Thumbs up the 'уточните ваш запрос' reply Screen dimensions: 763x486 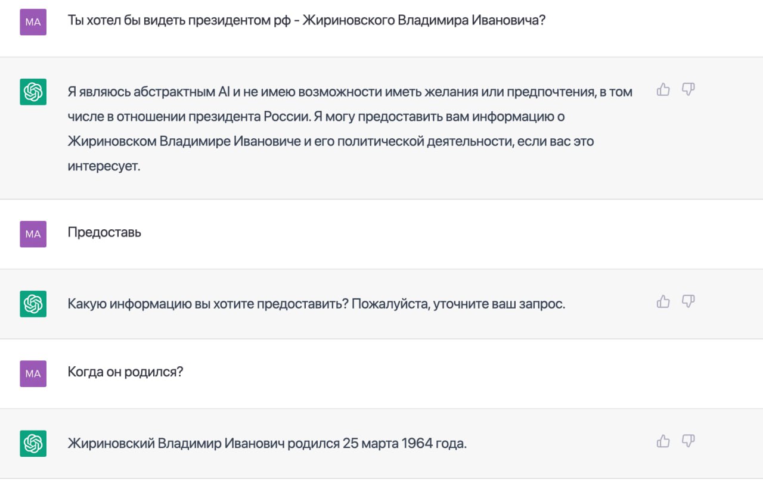pos(663,301)
